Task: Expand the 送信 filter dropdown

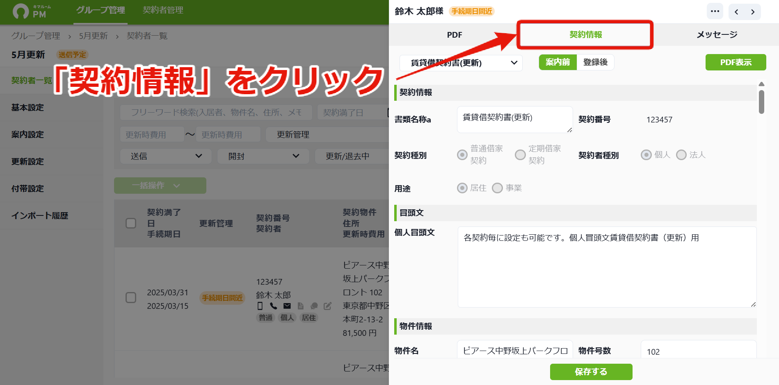Action: point(166,156)
